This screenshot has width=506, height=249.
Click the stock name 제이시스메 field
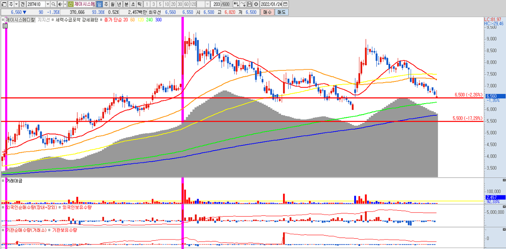point(85,4)
